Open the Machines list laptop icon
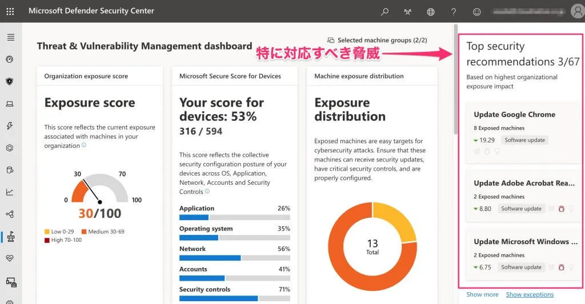Image resolution: width=585 pixels, height=304 pixels. pyautogui.click(x=10, y=104)
